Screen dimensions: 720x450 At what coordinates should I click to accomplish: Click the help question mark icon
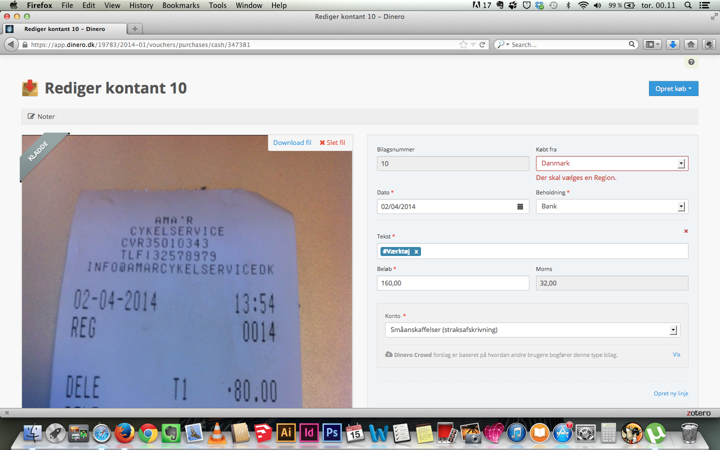[691, 62]
